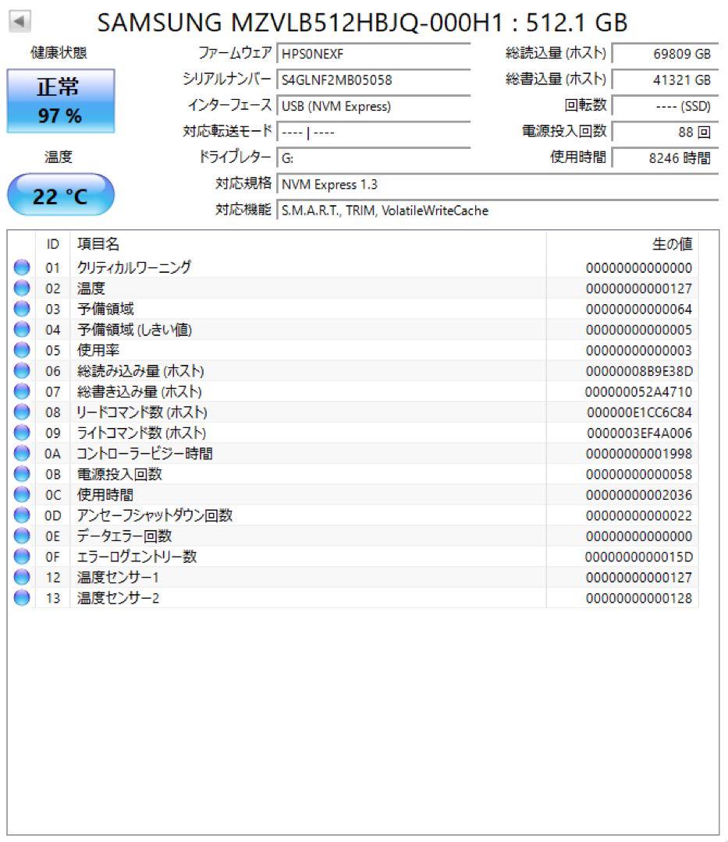Viewport: 728px width, 842px height.
Task: Click the raw value 00000000000058
Action: coord(639,474)
